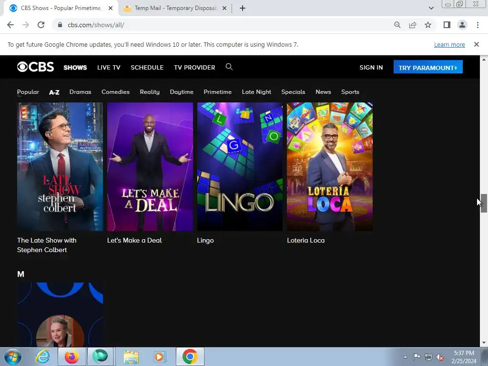The height and width of the screenshot is (366, 488).
Task: Close the CBS Shows tab
Action: click(x=111, y=9)
